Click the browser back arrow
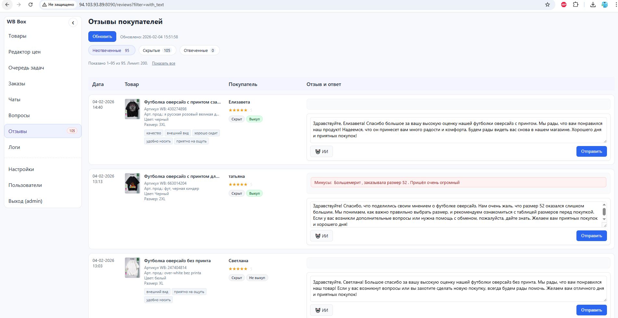 pyautogui.click(x=7, y=5)
